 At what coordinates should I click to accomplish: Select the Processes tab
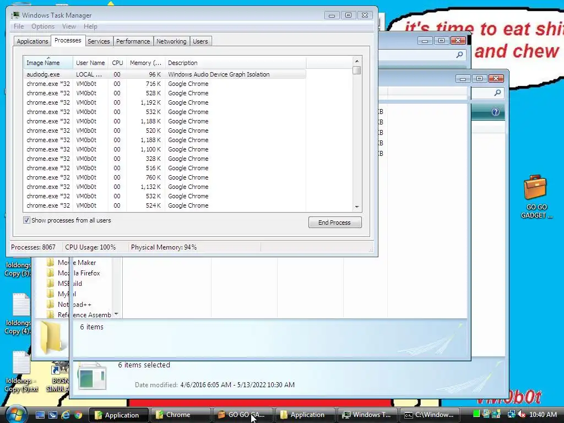(68, 40)
